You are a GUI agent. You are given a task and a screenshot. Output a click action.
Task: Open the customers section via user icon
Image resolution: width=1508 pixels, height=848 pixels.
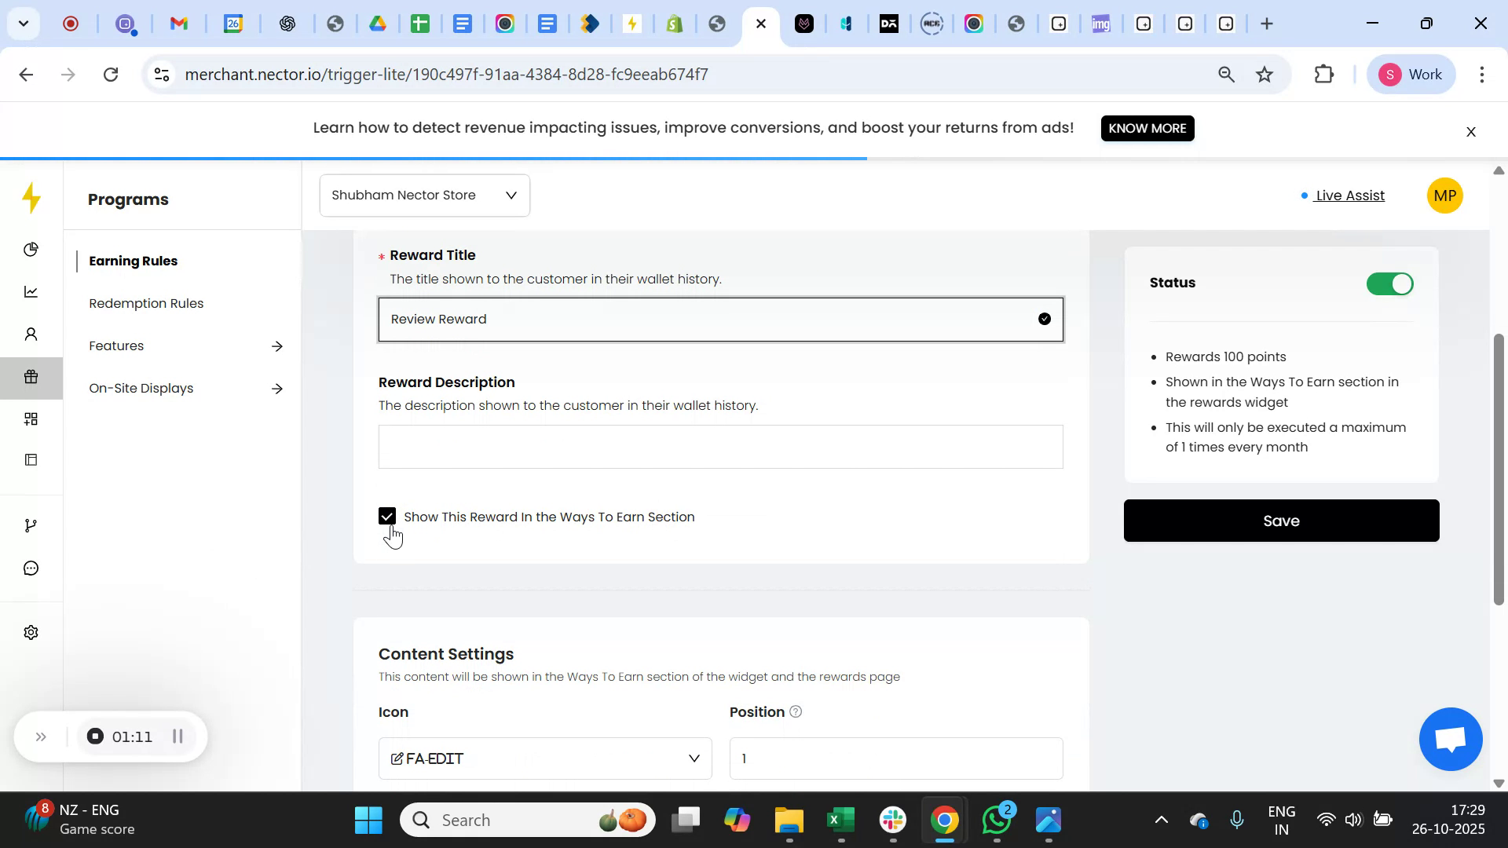click(x=31, y=334)
